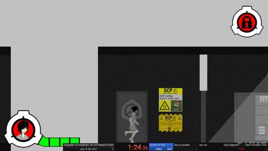This screenshot has height=151, width=268.
Task: Click the white ceiling light fixture
Action: 204,73
